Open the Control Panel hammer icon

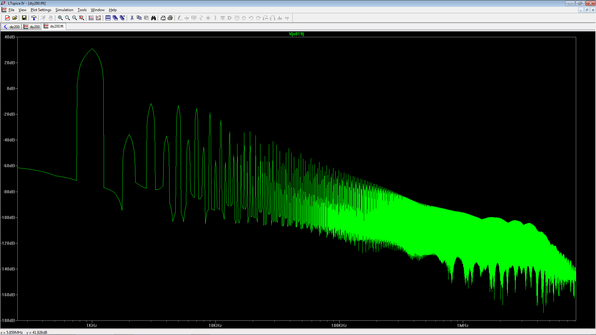coord(34,18)
